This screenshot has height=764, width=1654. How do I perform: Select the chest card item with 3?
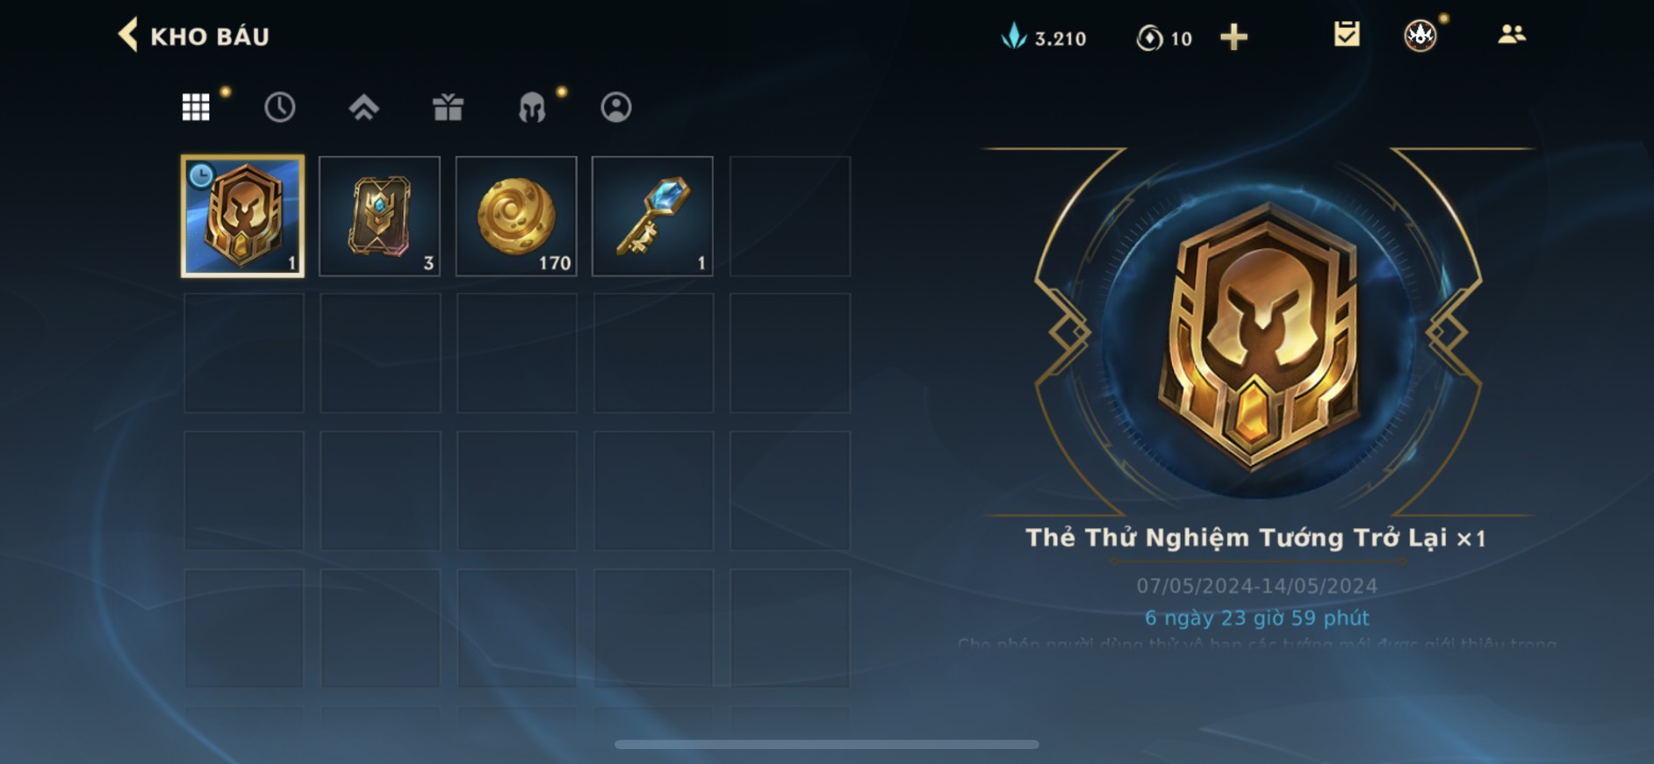click(x=379, y=217)
